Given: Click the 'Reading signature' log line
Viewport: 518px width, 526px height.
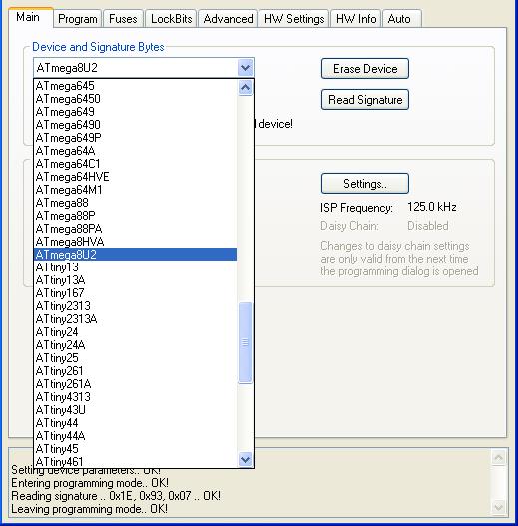Looking at the screenshot, I should [116, 496].
